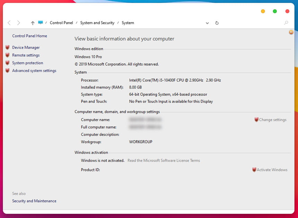Select 'Windows is not activated.' text

103,161
